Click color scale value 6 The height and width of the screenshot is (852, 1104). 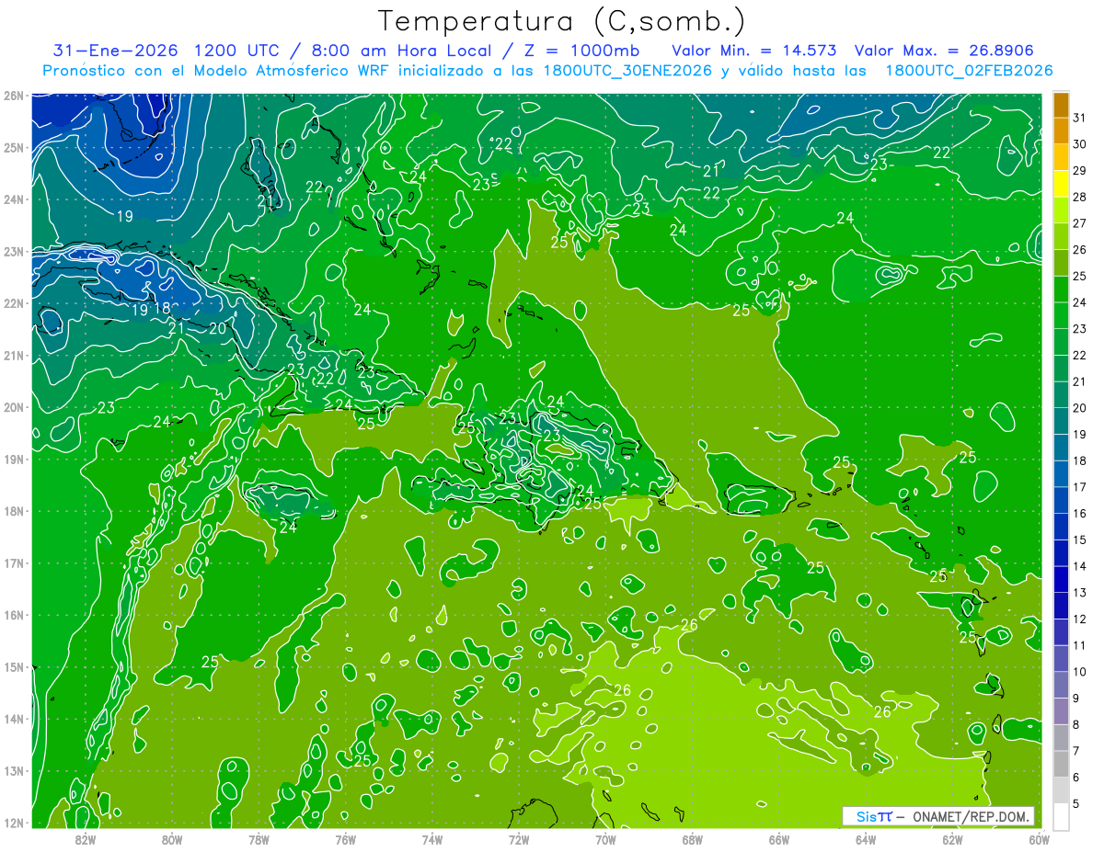pos(1076,778)
